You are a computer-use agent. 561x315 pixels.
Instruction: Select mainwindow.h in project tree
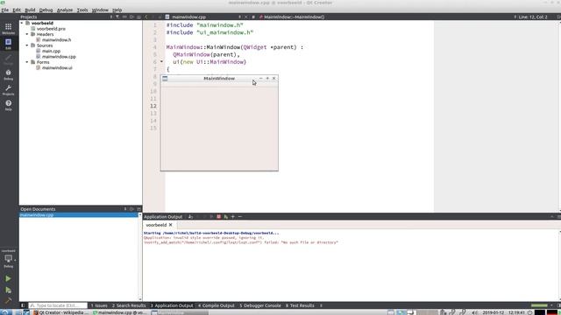[x=56, y=39]
